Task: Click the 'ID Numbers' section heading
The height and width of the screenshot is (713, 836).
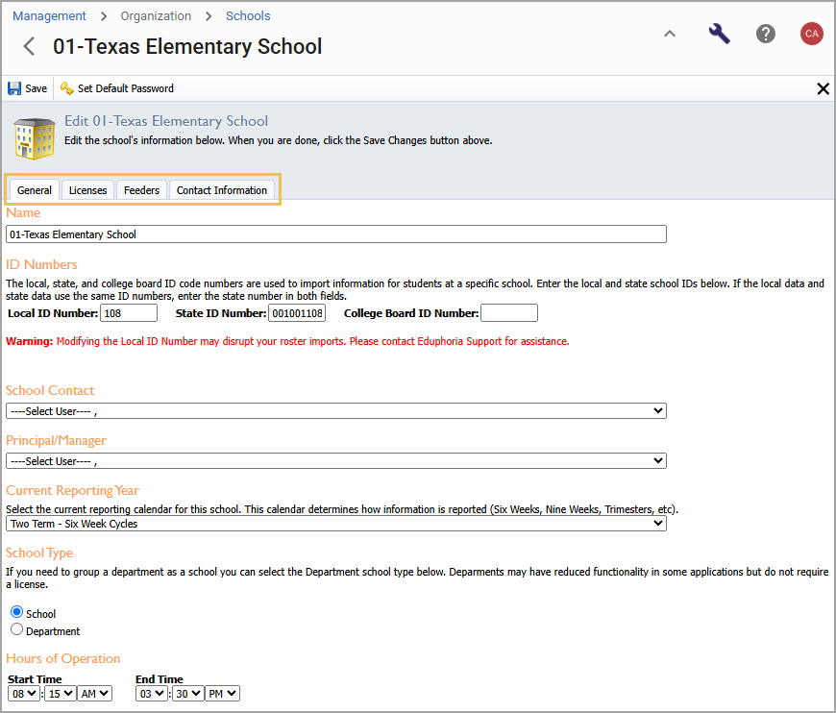Action: click(x=41, y=264)
